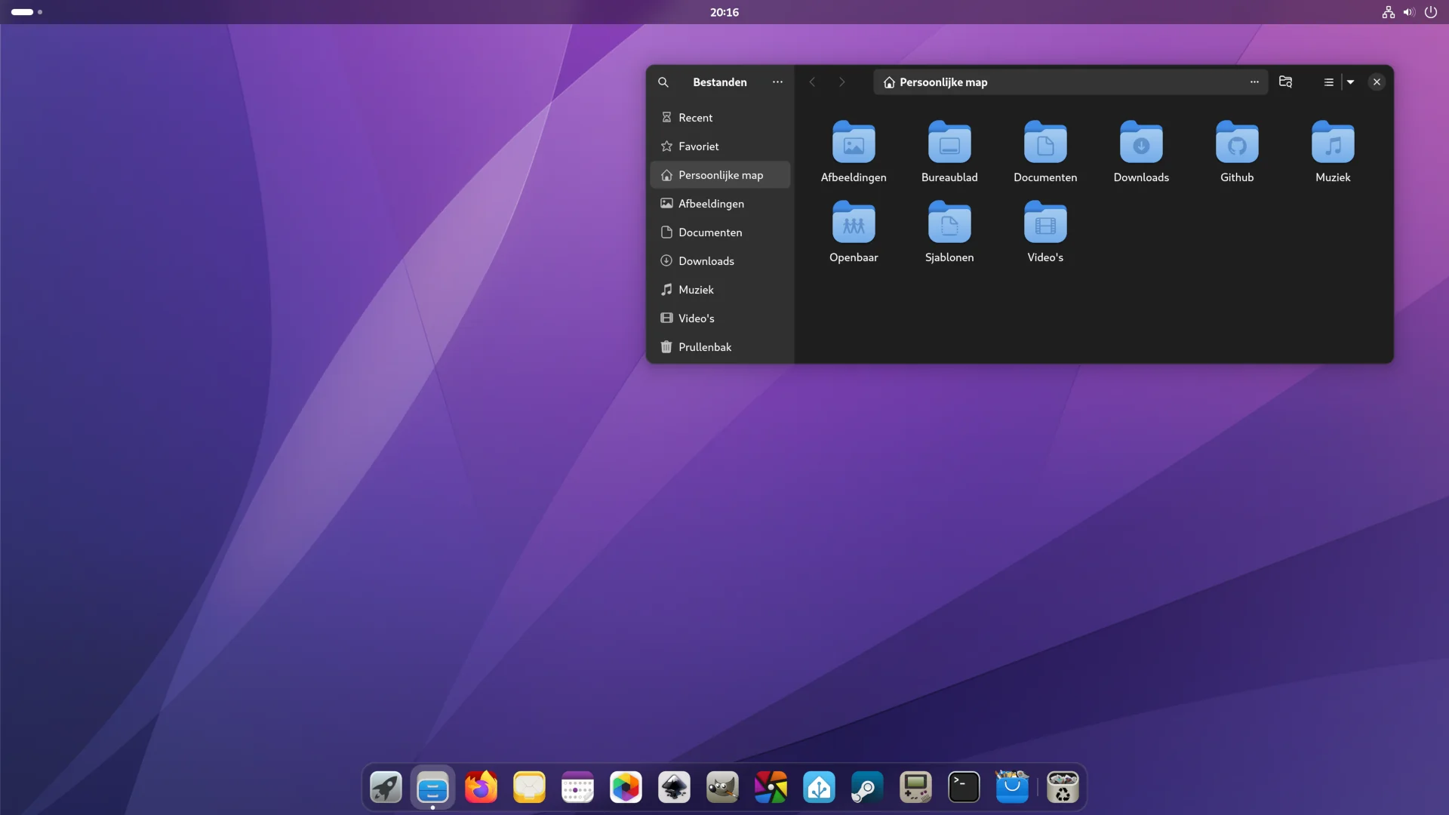Launch Firefox from the dock
This screenshot has width=1449, height=815.
click(481, 788)
